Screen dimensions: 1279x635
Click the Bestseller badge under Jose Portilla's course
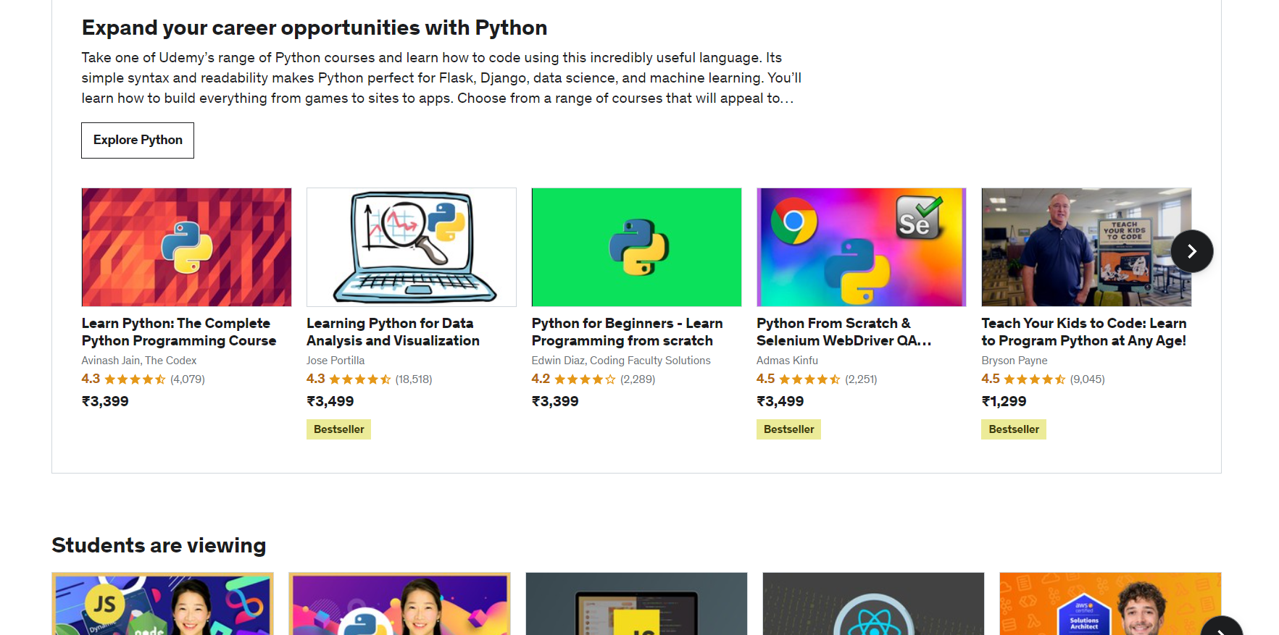click(338, 429)
